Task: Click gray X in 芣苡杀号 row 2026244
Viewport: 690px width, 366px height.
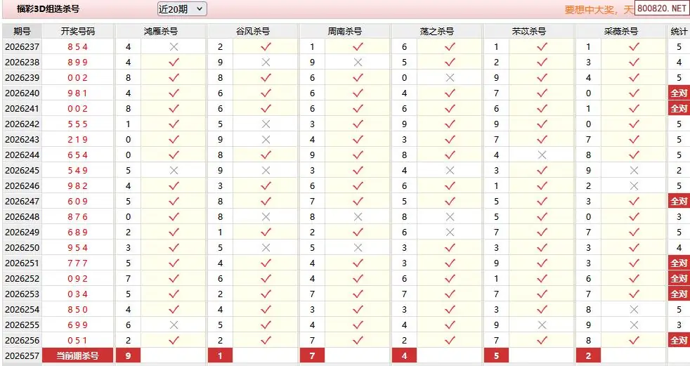Action: tap(542, 155)
